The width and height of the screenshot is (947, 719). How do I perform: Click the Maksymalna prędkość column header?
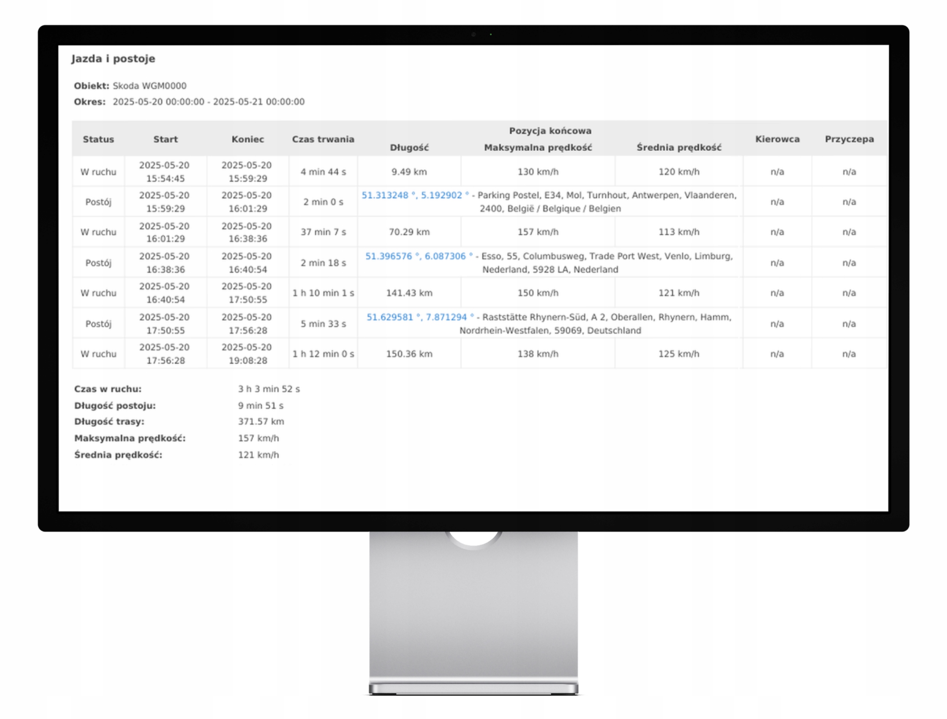(x=538, y=148)
